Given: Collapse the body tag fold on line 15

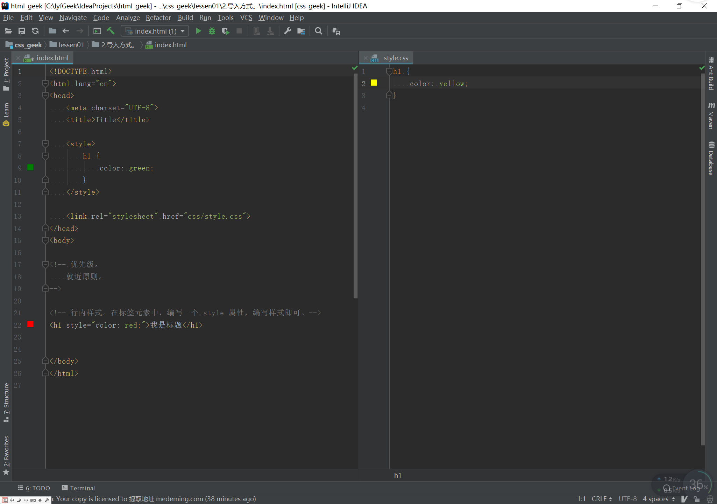Looking at the screenshot, I should (x=45, y=240).
